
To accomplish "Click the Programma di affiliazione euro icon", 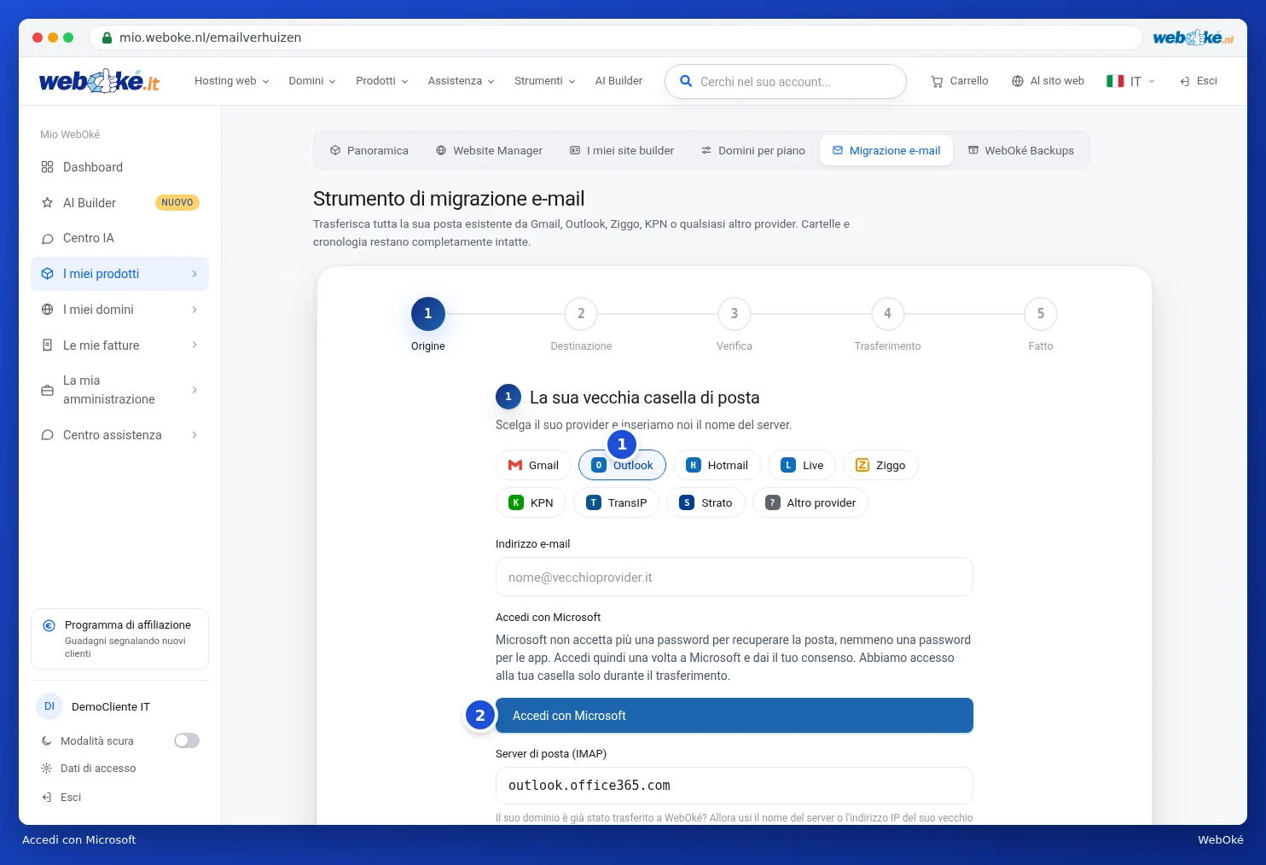I will click(x=49, y=625).
